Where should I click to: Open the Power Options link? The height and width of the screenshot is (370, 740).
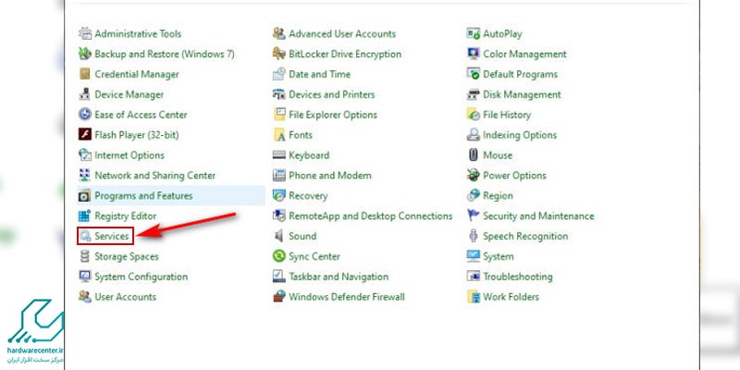tap(515, 176)
